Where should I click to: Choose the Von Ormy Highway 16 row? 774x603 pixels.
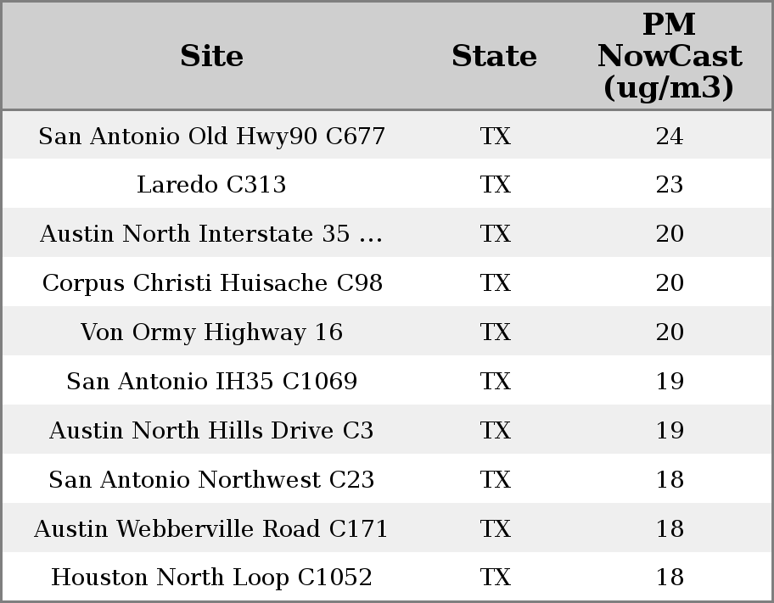[211, 332]
